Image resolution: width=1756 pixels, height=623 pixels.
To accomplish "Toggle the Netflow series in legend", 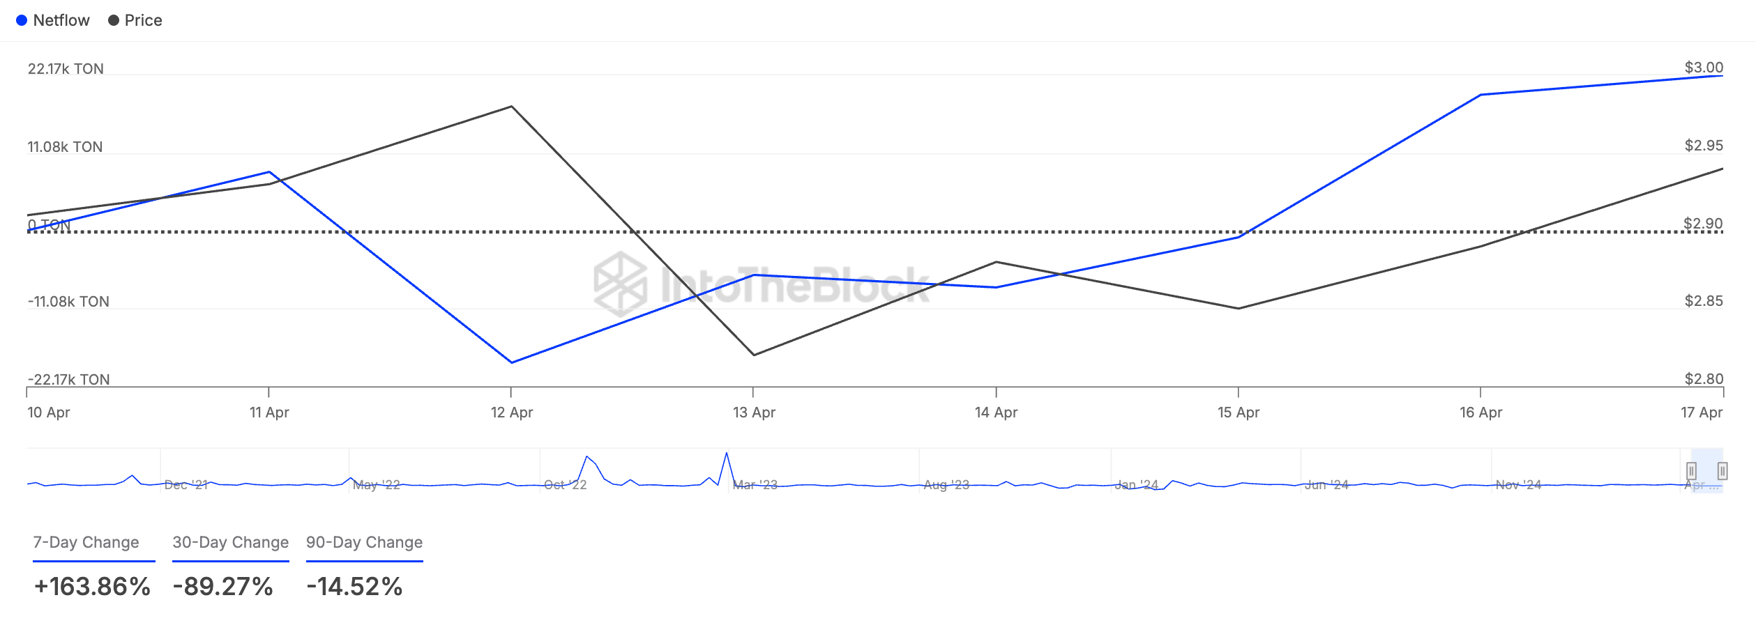I will pos(61,20).
